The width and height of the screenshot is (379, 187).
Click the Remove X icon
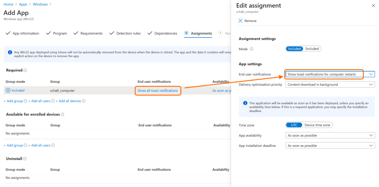click(x=241, y=21)
